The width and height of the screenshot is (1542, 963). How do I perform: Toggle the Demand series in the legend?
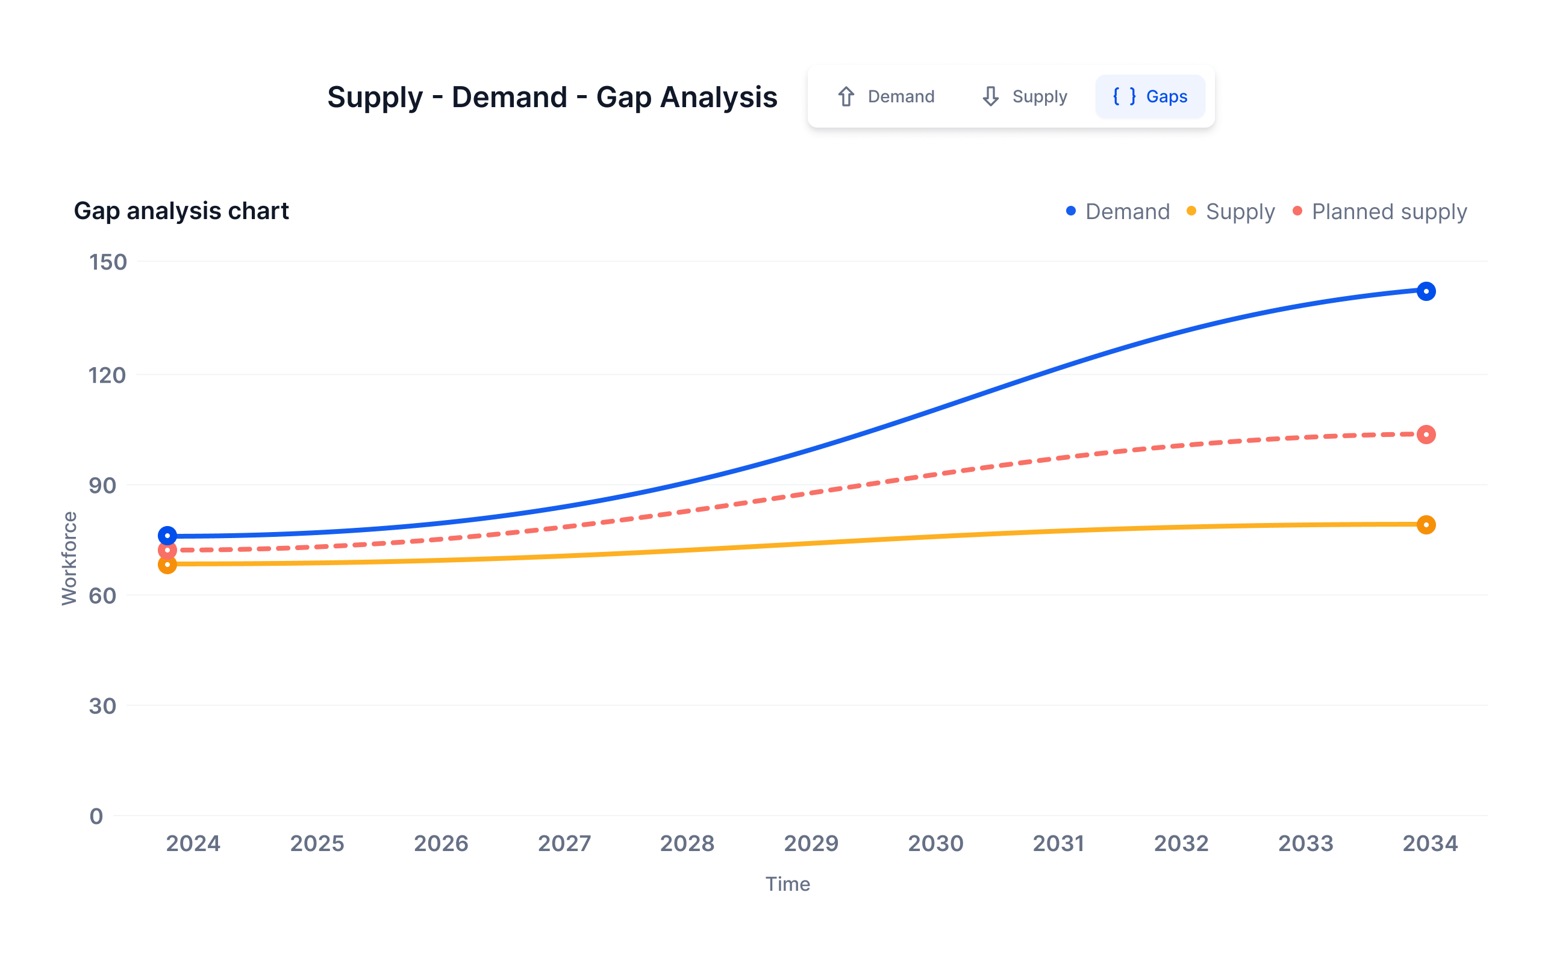[1117, 211]
